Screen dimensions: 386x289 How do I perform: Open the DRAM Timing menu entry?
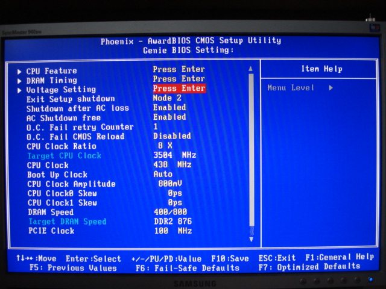pos(52,80)
